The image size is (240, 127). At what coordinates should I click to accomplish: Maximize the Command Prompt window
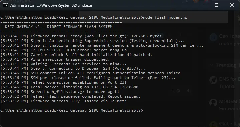(217, 5)
